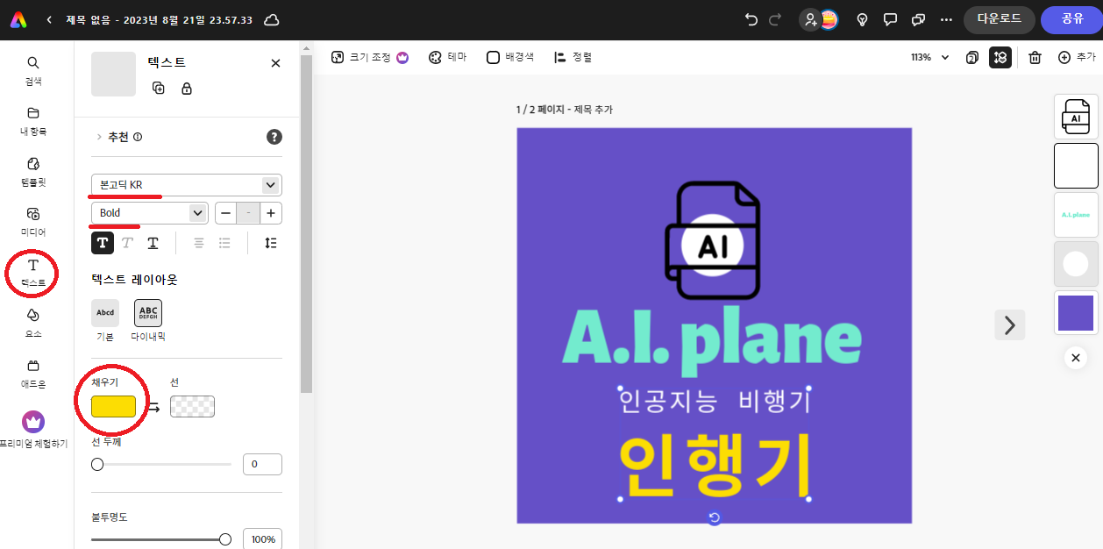The height and width of the screenshot is (549, 1103).
Task: Select the AI document icon layer thumbnail
Action: point(1075,117)
